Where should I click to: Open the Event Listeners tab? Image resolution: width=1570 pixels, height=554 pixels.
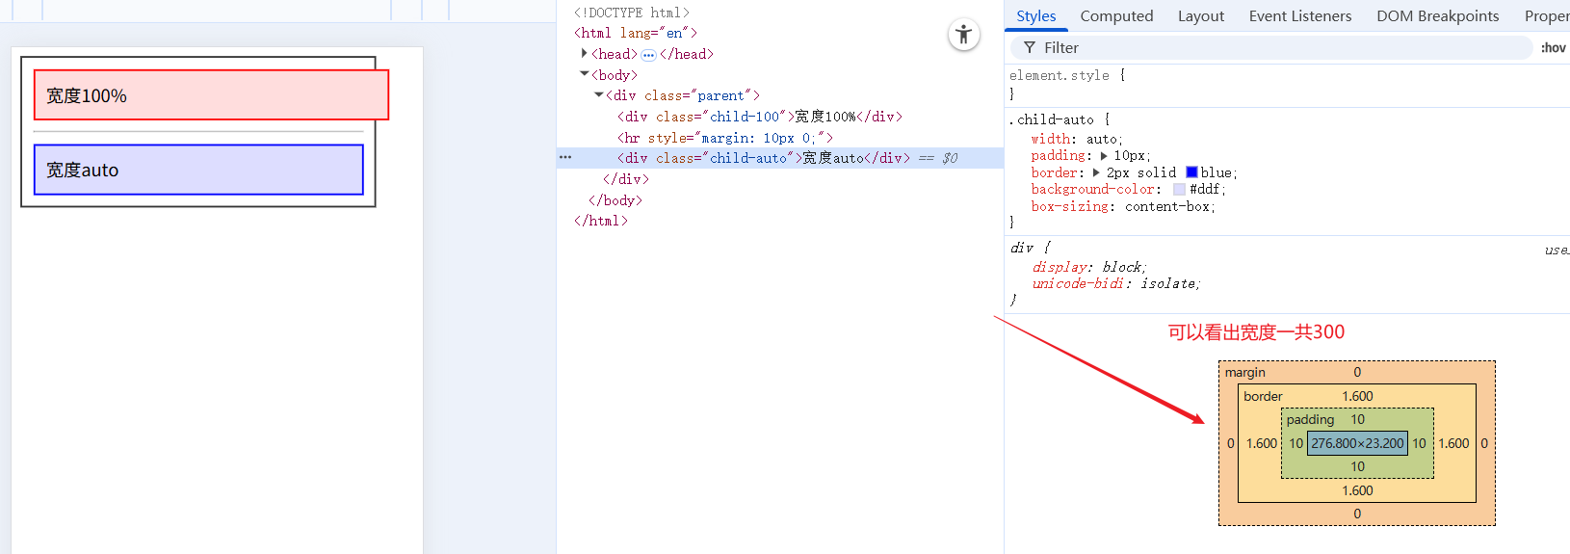pos(1299,16)
